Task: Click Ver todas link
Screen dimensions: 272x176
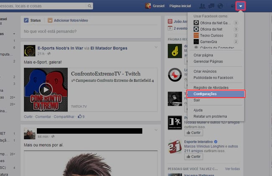Action: pyautogui.click(x=232, y=169)
